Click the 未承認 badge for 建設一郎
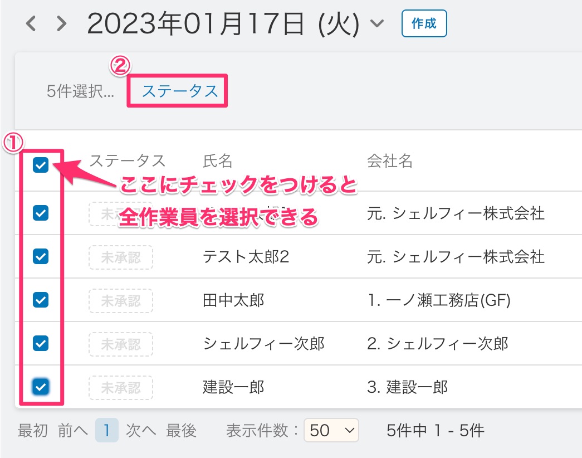Viewport: 582px width, 458px height. pyautogui.click(x=120, y=387)
